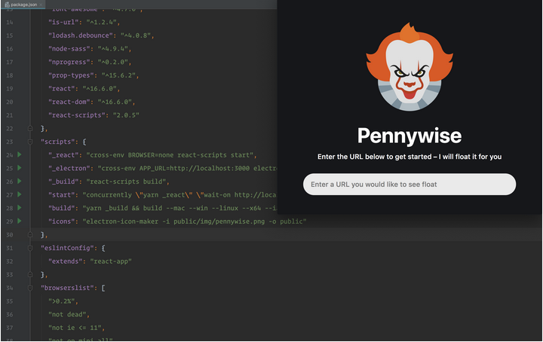This screenshot has height=342, width=543.
Task: Click the "react-dom" dependency key
Action: point(69,102)
